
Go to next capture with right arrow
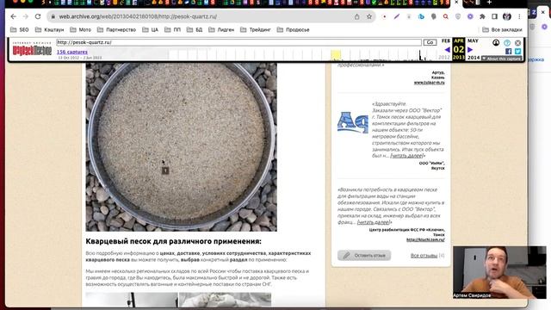(x=470, y=50)
